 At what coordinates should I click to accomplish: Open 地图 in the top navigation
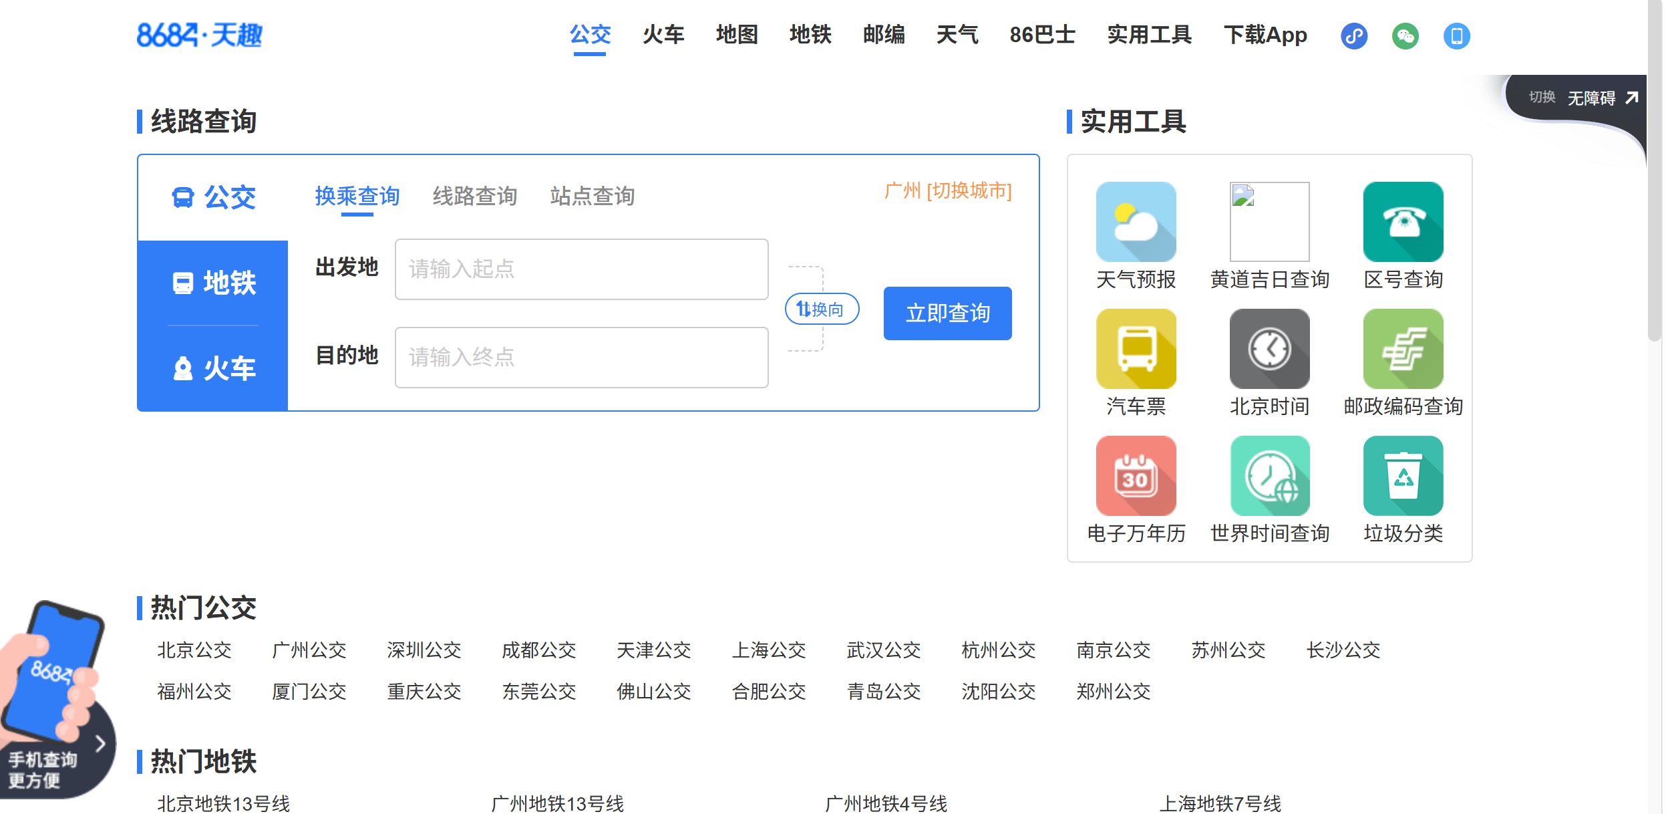click(x=737, y=34)
